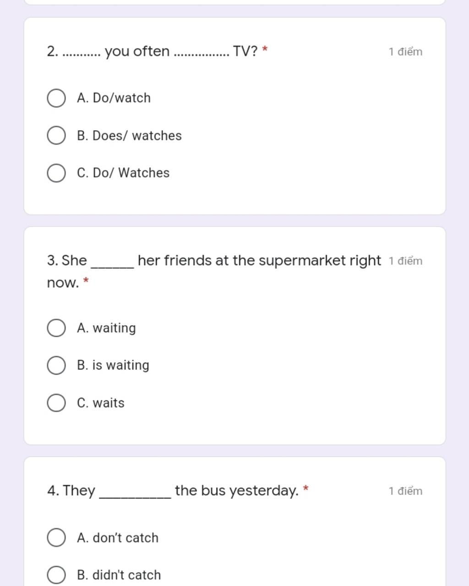
Task: Click the '1 điểm' label of question 2
Action: click(405, 51)
